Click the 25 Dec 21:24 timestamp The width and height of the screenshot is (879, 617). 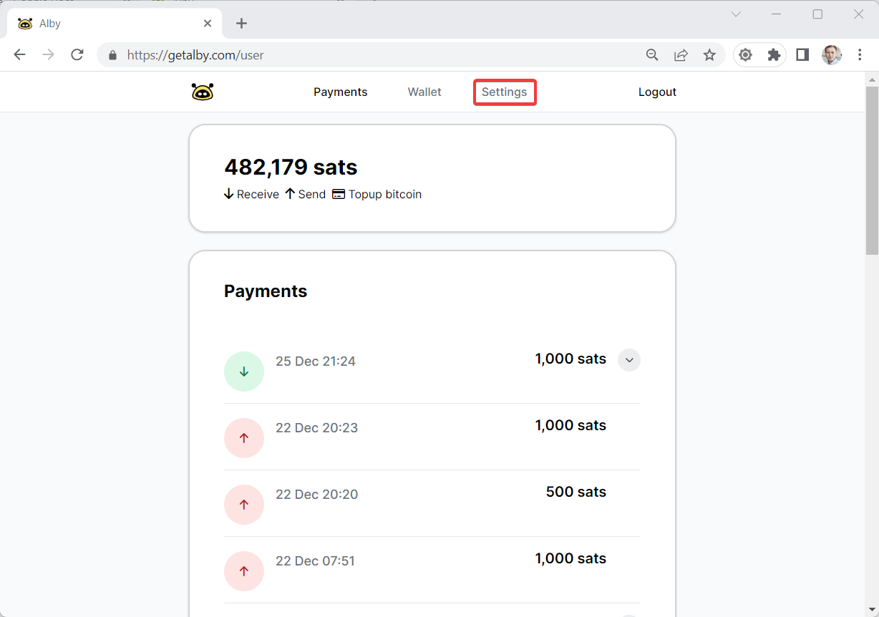pos(316,361)
